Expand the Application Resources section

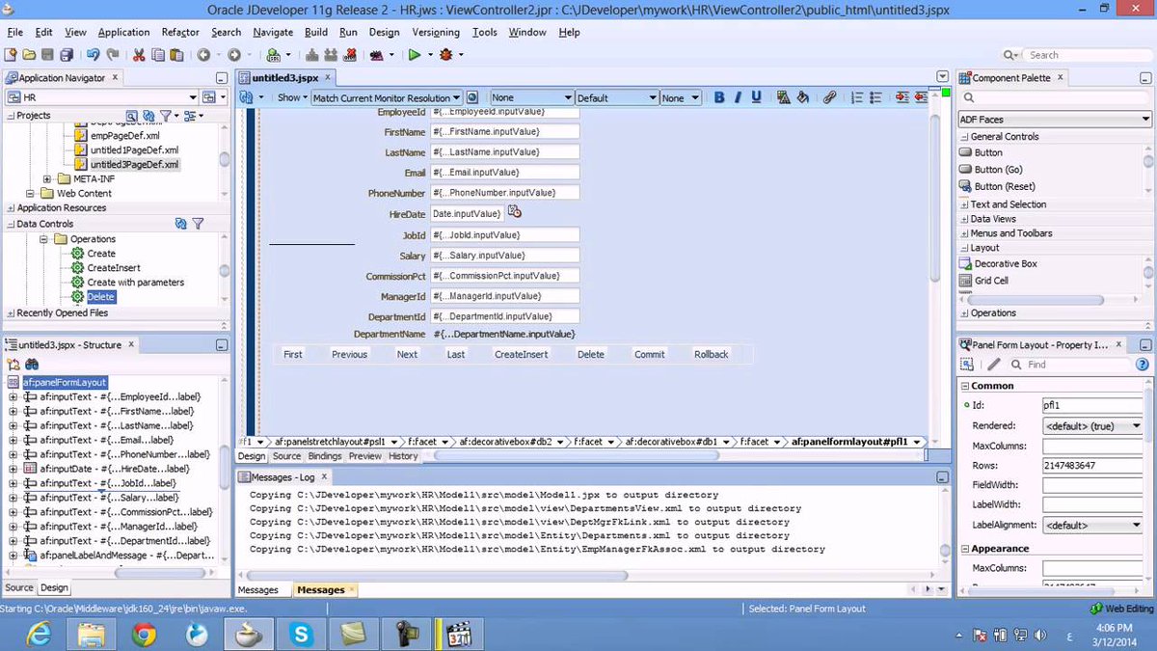(11, 207)
